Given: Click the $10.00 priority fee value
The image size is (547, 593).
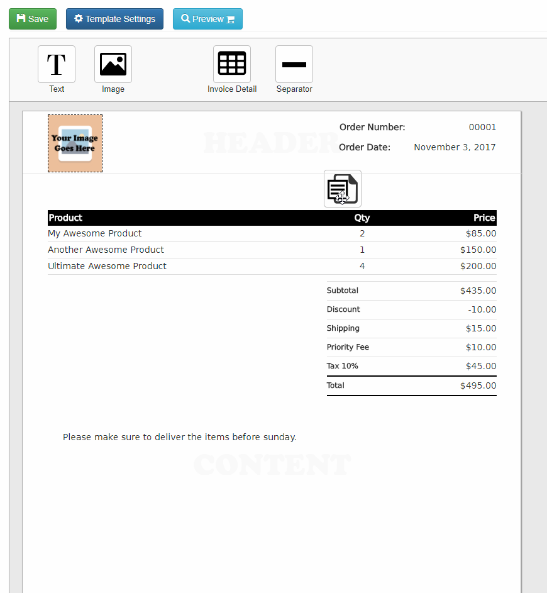Looking at the screenshot, I should pyautogui.click(x=481, y=348).
